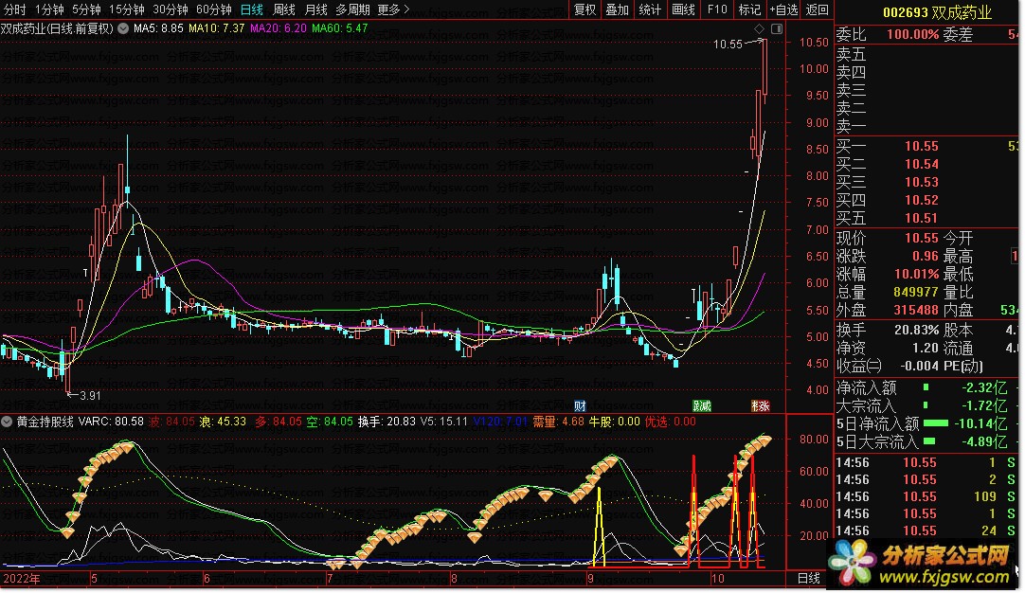The image size is (1025, 593).
Task: Select the 月线 monthly chart tab
Action: tap(315, 9)
